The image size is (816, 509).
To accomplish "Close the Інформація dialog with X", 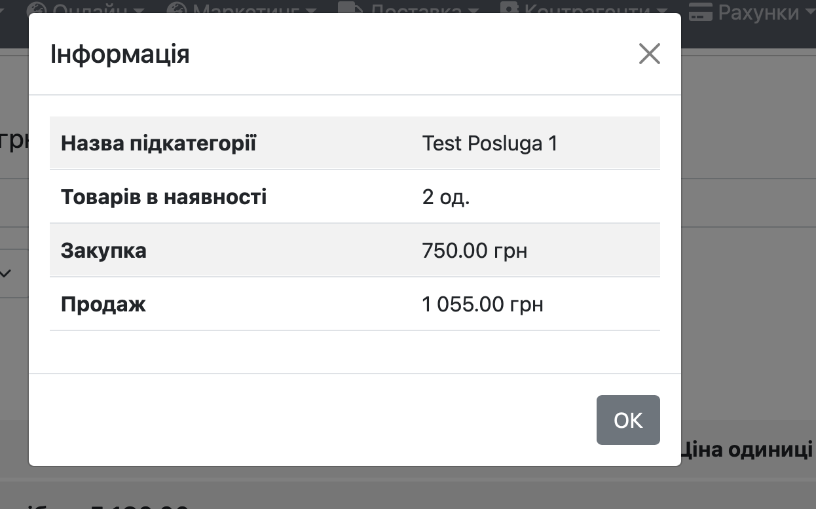I will point(649,54).
